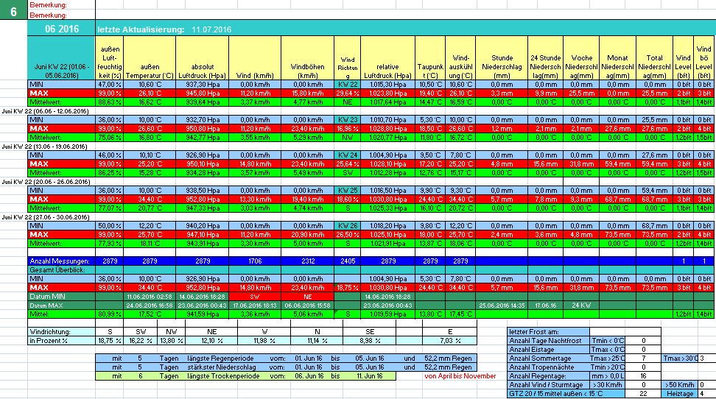The height and width of the screenshot is (399, 716).
Task: Click the 'Anzahl Messungen:' row label
Action: (x=61, y=261)
